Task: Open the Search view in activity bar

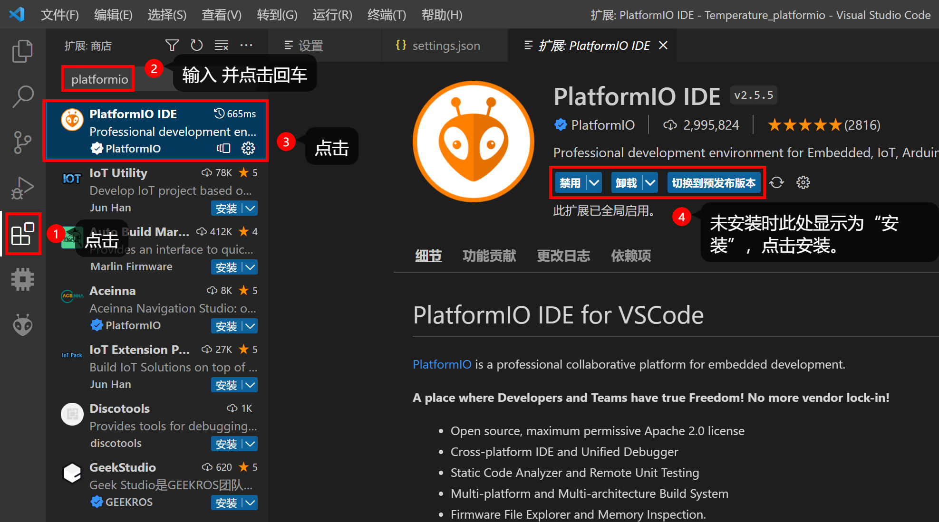Action: (22, 96)
